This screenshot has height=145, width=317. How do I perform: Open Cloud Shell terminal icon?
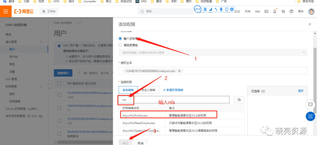point(267,11)
